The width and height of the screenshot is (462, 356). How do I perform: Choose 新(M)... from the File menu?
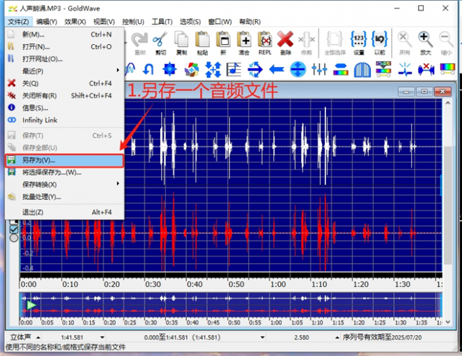[65, 35]
